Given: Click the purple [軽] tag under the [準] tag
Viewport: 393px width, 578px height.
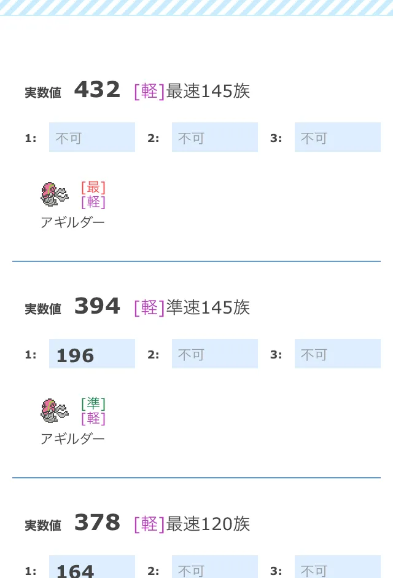Looking at the screenshot, I should [93, 418].
